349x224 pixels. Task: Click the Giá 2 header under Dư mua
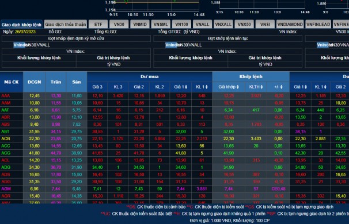click(x=139, y=87)
